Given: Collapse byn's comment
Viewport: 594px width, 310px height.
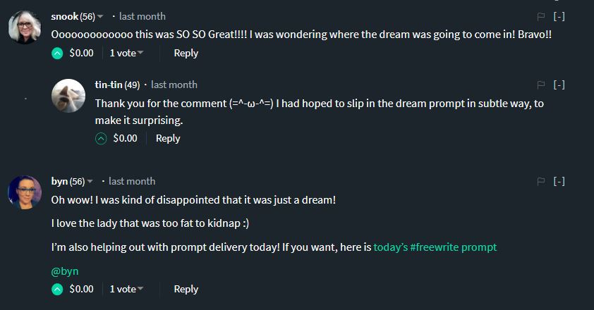Looking at the screenshot, I should (559, 181).
